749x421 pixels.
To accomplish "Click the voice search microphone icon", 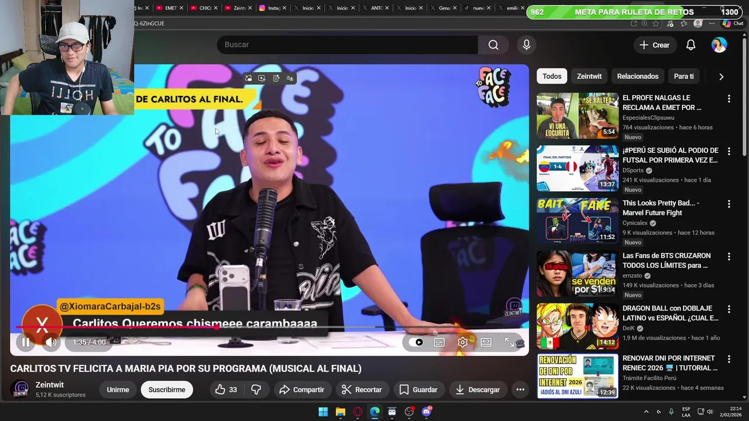I will click(x=527, y=44).
